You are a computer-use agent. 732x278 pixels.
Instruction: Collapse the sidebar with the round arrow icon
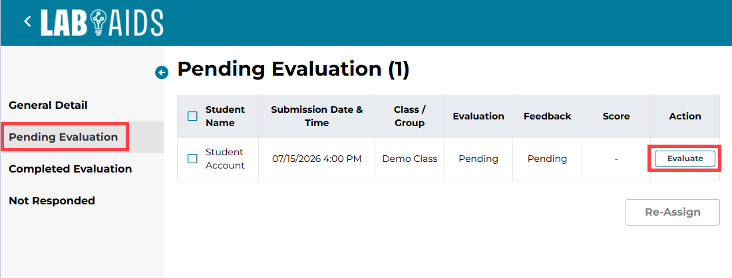(x=162, y=72)
